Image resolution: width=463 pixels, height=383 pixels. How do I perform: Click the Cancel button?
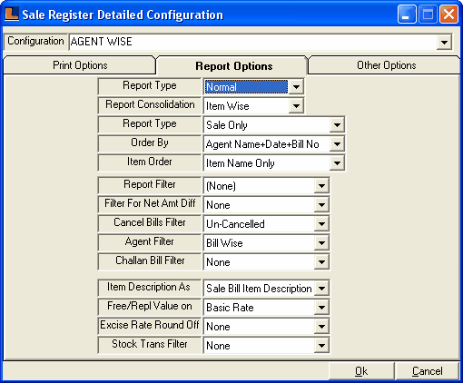click(427, 371)
